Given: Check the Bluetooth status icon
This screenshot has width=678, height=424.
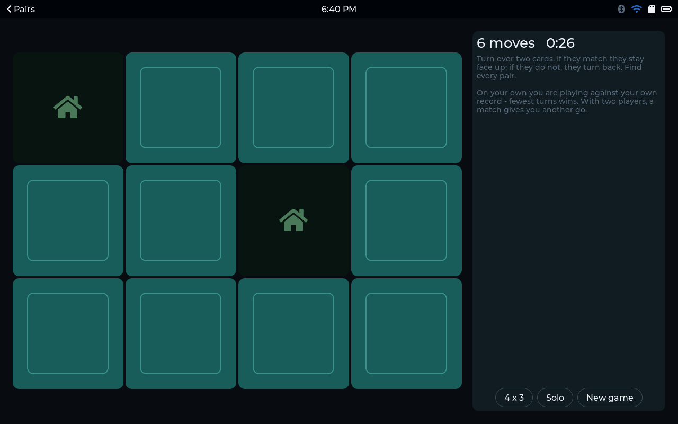Looking at the screenshot, I should (x=621, y=9).
